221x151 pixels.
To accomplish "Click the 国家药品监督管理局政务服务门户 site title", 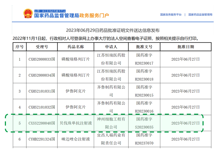I will (71, 15).
